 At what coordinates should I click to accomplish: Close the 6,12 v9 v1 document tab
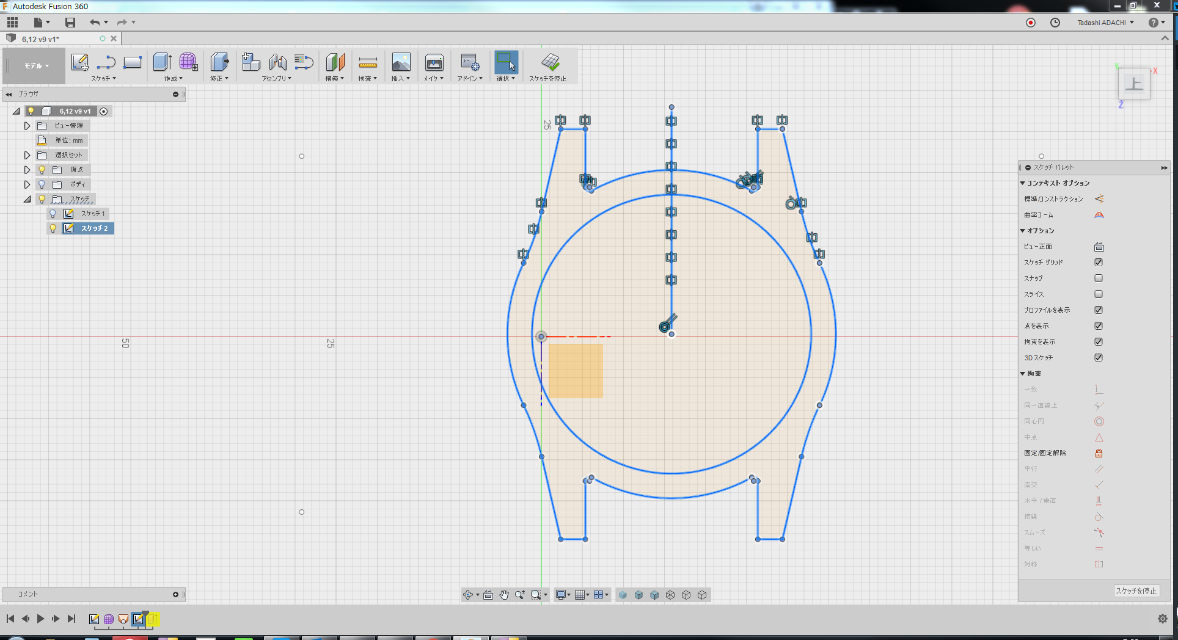pos(114,38)
